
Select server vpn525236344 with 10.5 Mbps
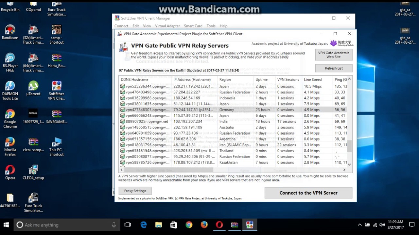233,86
